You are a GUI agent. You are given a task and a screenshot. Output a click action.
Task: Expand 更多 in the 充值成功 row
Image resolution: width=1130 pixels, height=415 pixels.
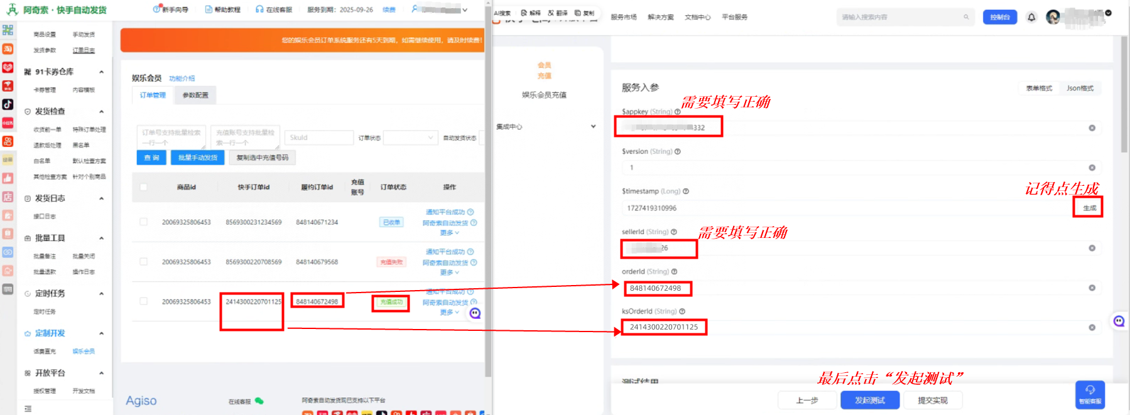click(x=450, y=312)
